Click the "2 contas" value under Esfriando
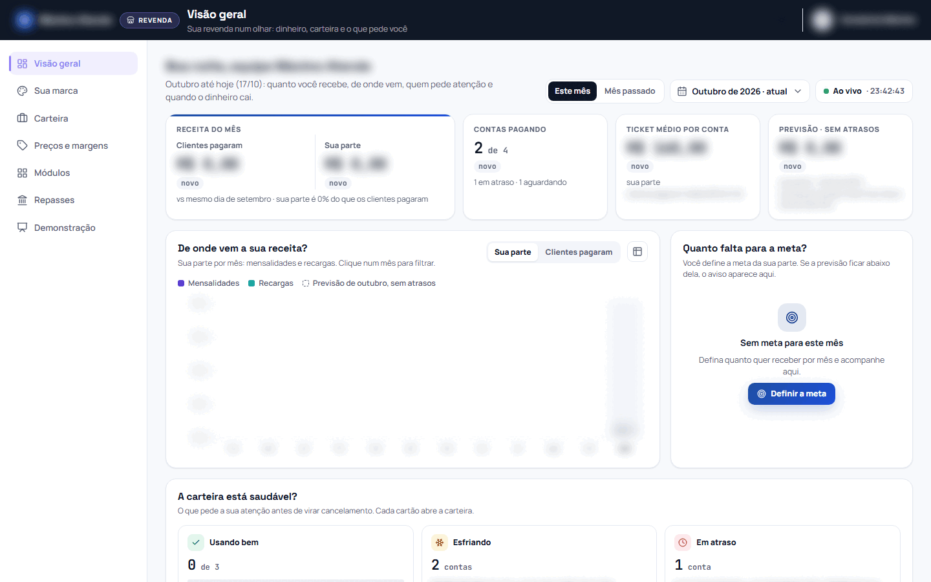Image resolution: width=931 pixels, height=582 pixels. [x=452, y=565]
